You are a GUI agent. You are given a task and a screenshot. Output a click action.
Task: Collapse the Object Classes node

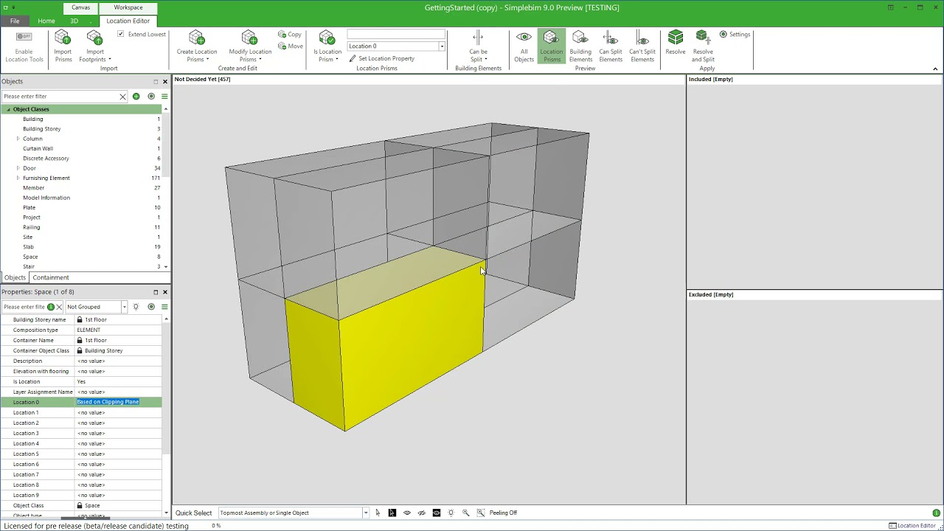click(8, 109)
